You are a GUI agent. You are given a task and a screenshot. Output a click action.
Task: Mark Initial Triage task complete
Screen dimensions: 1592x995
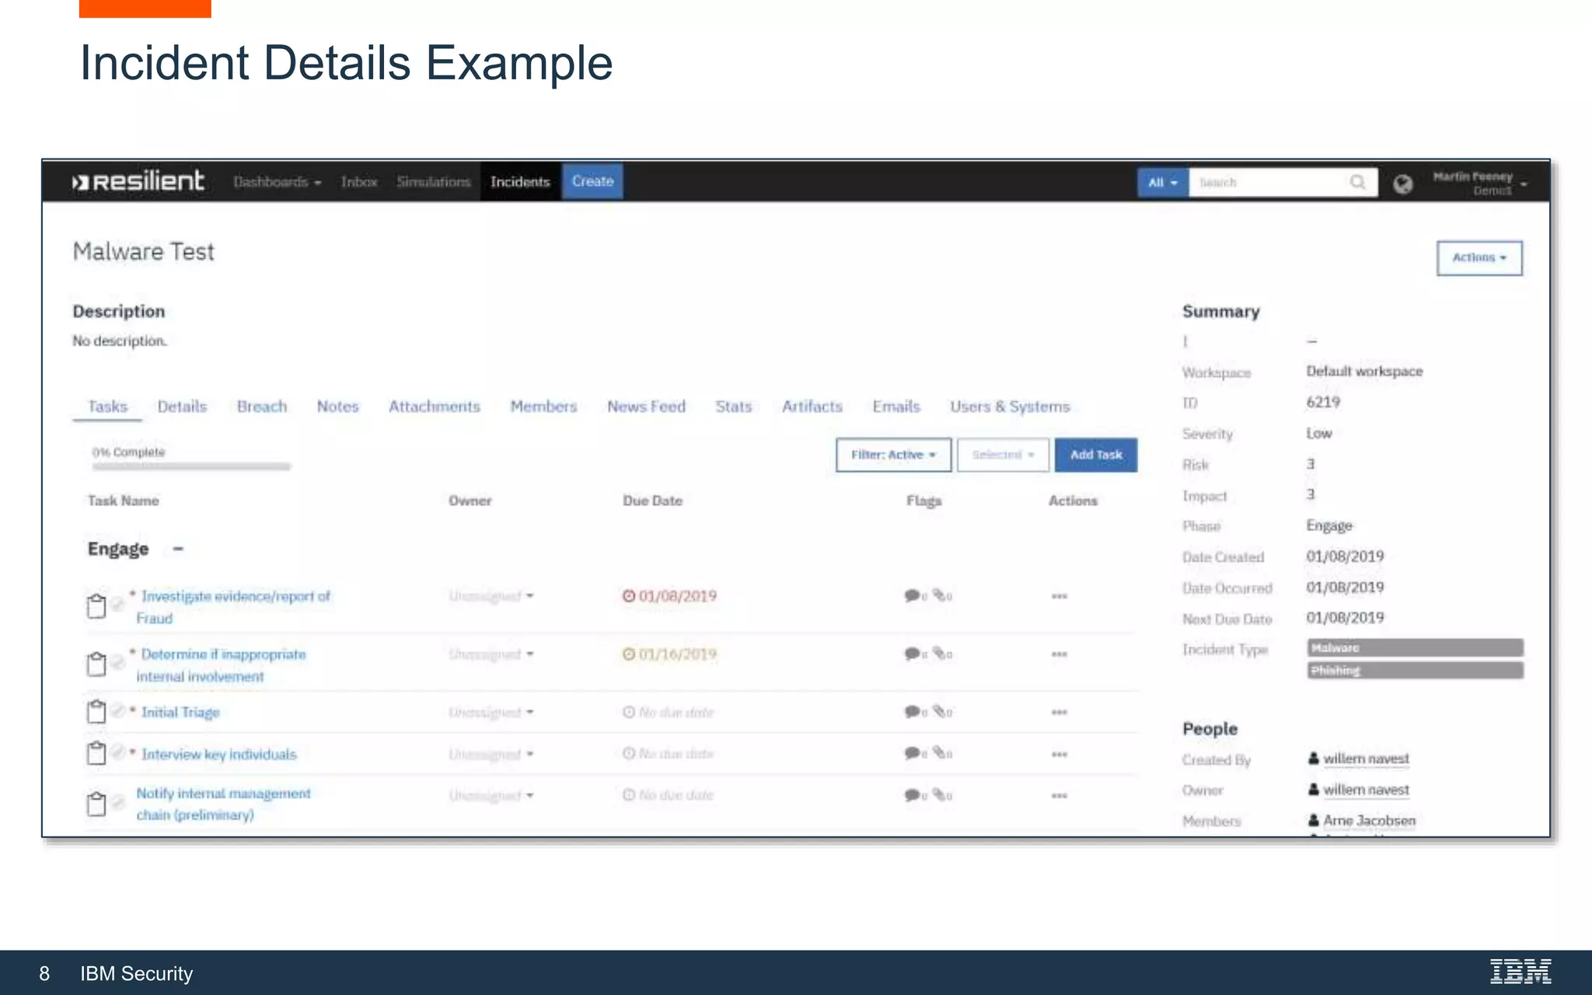coord(117,710)
